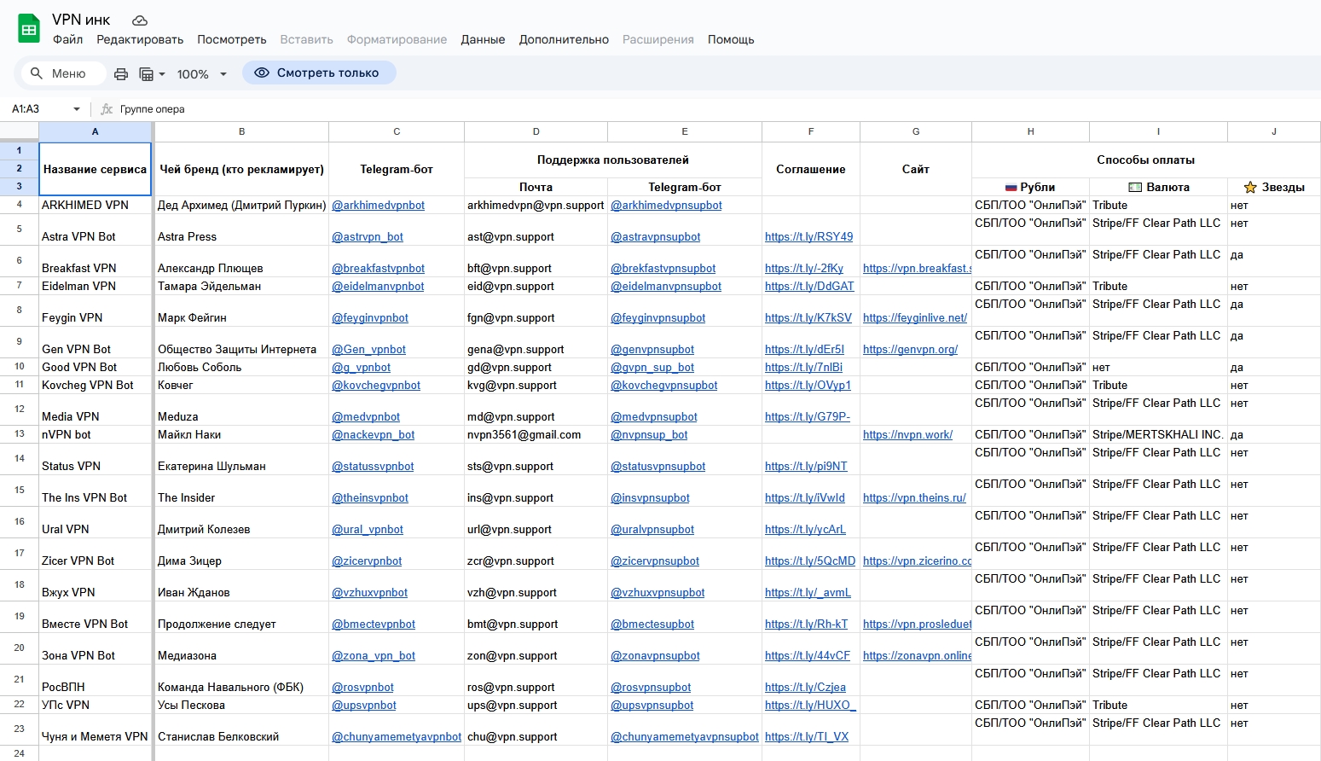Click the Google Sheets home logo

[x=29, y=29]
